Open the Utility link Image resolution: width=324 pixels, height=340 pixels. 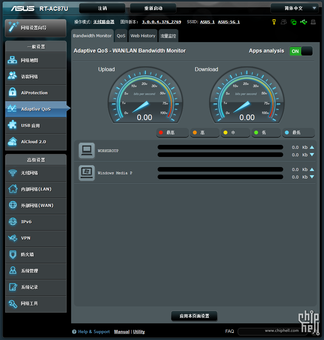click(139, 332)
